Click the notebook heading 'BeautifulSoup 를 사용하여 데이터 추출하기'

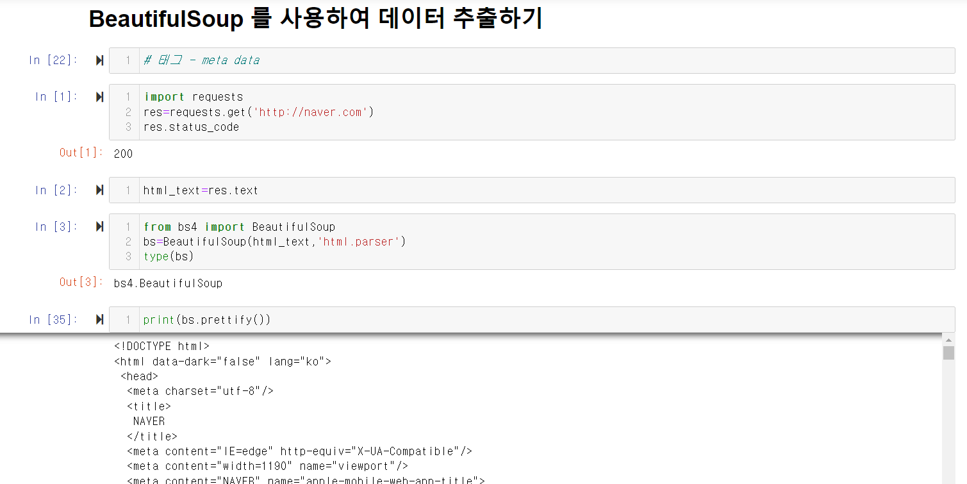pyautogui.click(x=315, y=19)
